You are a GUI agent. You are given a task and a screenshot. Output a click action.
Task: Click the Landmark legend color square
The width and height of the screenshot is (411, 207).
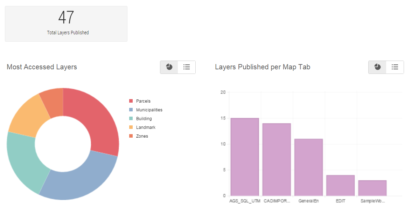coord(131,127)
